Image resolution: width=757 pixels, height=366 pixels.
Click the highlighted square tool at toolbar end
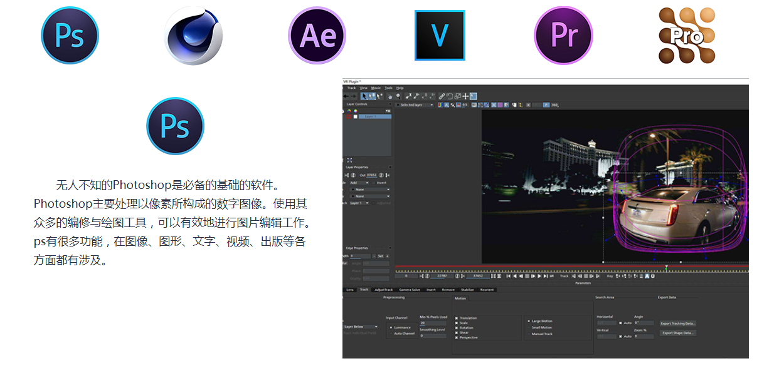click(473, 96)
